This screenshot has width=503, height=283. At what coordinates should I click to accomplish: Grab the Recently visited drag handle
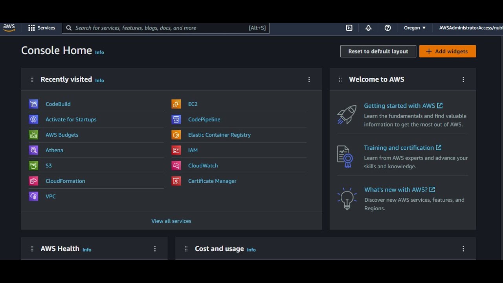(x=32, y=79)
